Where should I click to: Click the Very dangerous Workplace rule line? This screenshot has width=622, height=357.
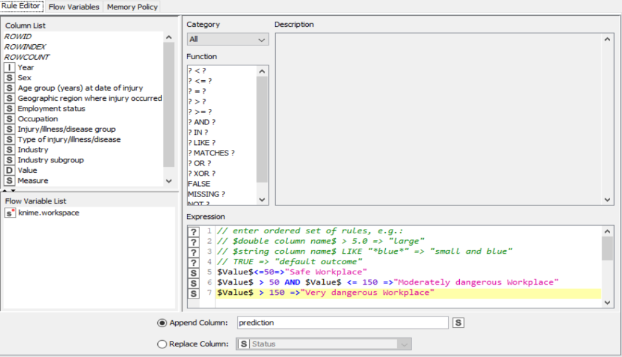[325, 293]
